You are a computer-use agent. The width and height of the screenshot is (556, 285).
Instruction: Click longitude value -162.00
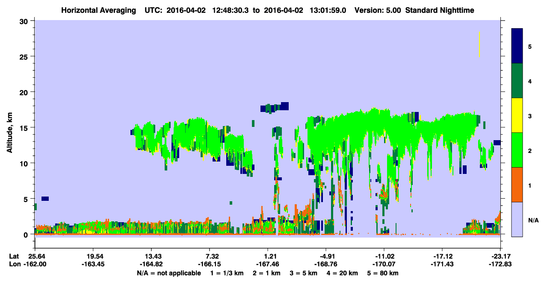pyautogui.click(x=35, y=264)
